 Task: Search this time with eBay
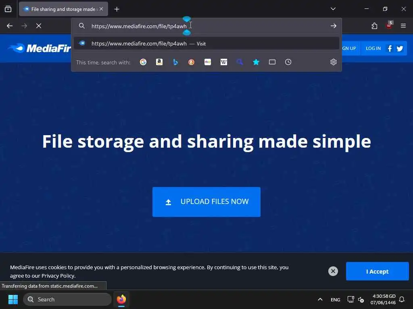[208, 62]
